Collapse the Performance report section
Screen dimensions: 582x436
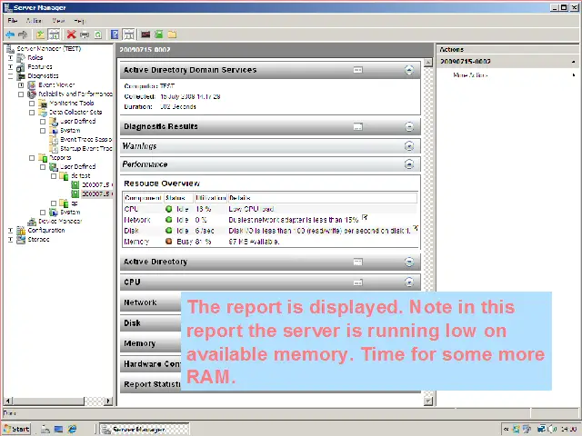(409, 164)
